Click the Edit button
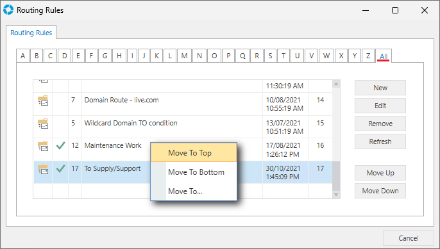This screenshot has width=440, height=249. coord(380,106)
